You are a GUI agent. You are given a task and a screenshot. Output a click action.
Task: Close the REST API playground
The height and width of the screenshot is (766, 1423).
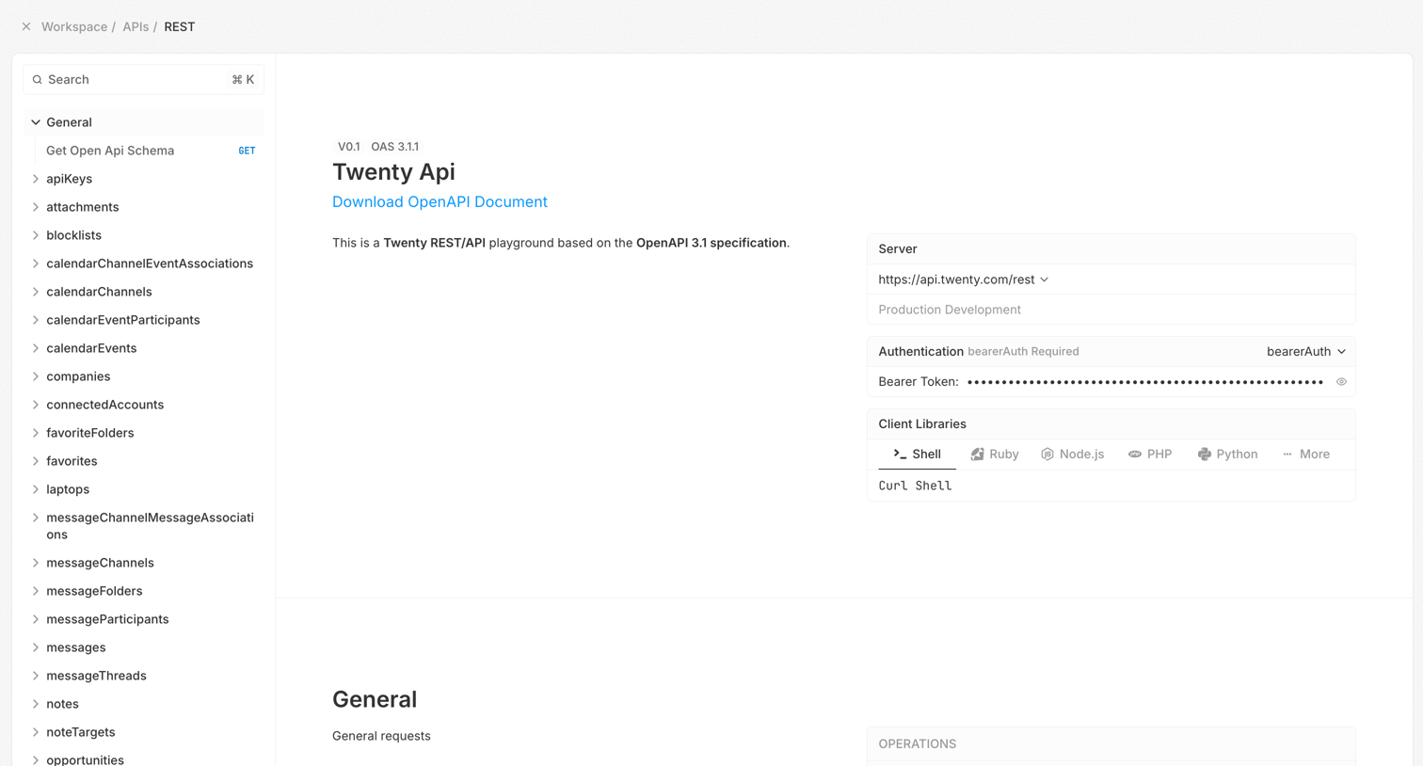pyautogui.click(x=26, y=26)
